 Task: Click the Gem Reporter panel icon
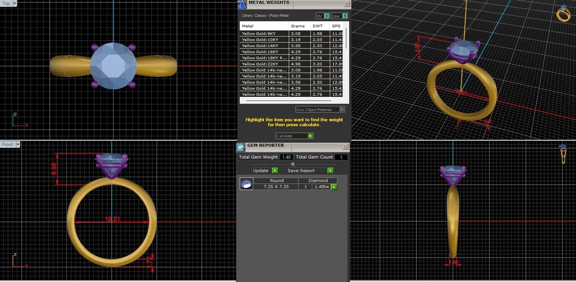pos(241,147)
